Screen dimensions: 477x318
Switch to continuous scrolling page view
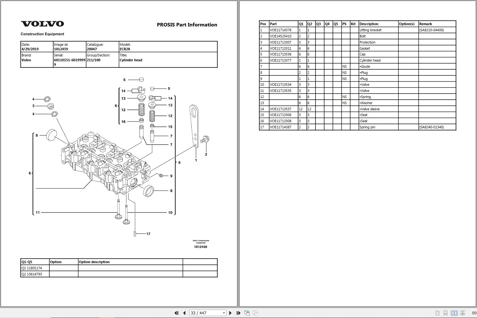click(x=445, y=313)
